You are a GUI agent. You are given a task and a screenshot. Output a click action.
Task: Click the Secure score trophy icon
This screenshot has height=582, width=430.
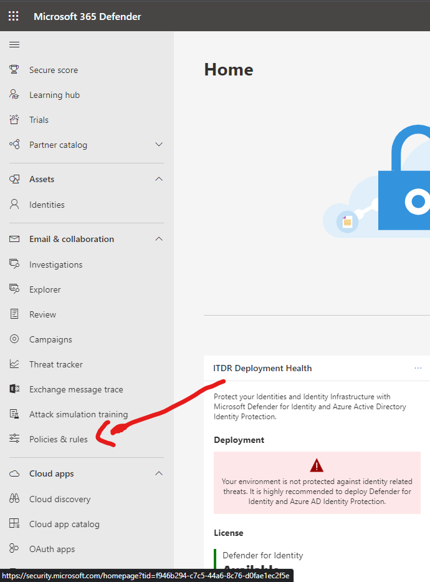[x=14, y=69]
